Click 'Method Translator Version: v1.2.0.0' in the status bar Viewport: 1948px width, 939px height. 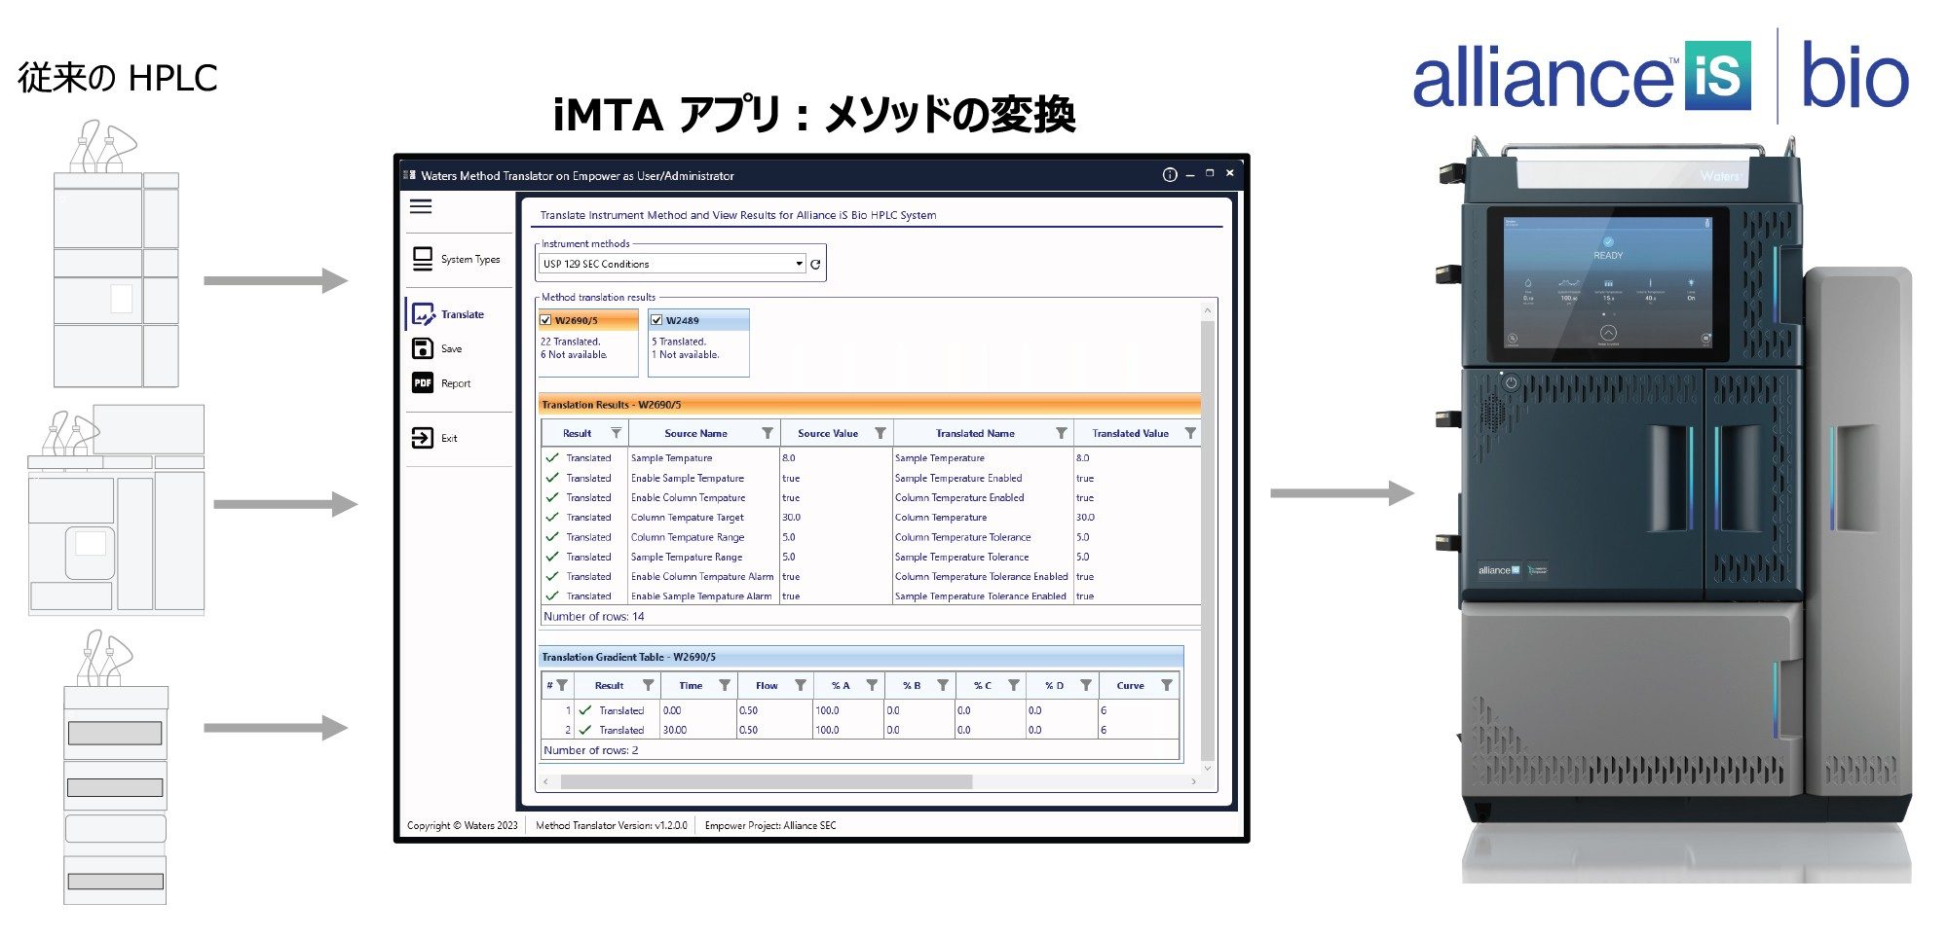click(x=612, y=825)
